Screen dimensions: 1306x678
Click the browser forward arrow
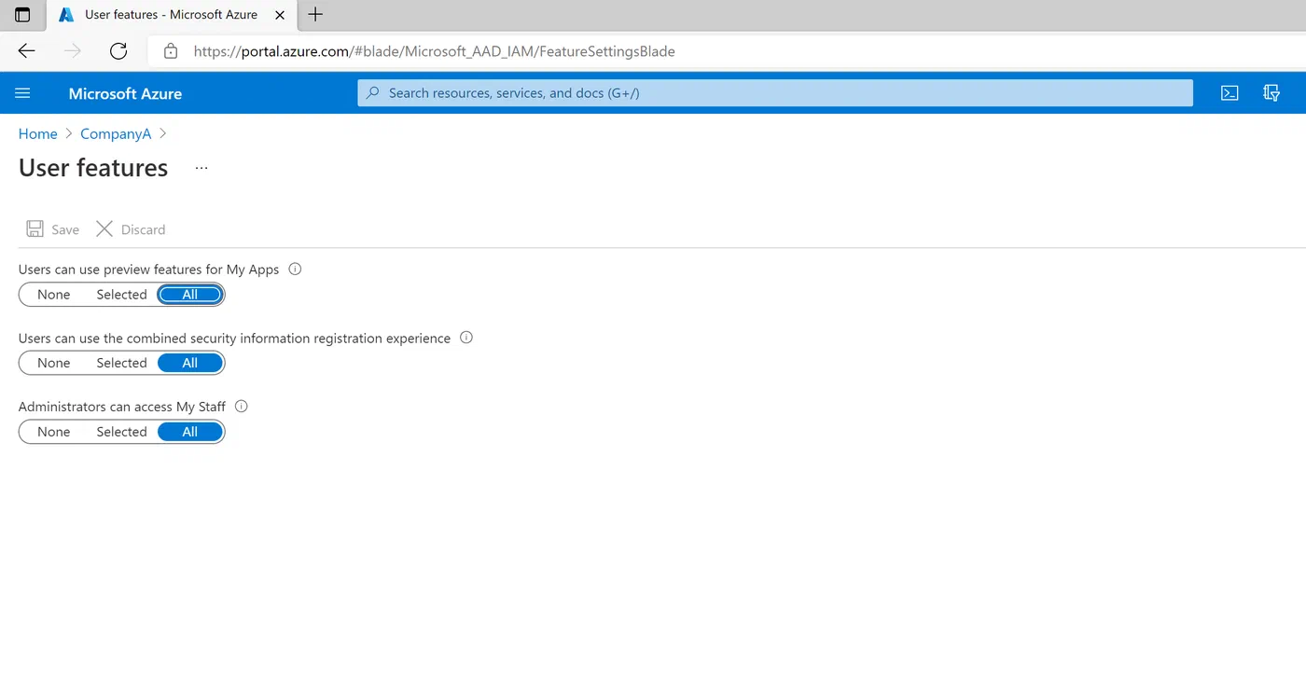[x=72, y=51]
